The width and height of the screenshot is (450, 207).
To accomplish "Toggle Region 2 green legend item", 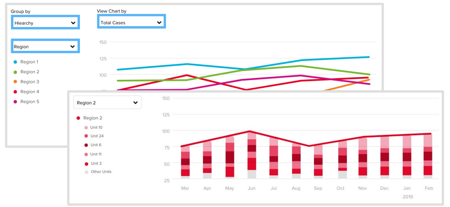I will point(29,72).
